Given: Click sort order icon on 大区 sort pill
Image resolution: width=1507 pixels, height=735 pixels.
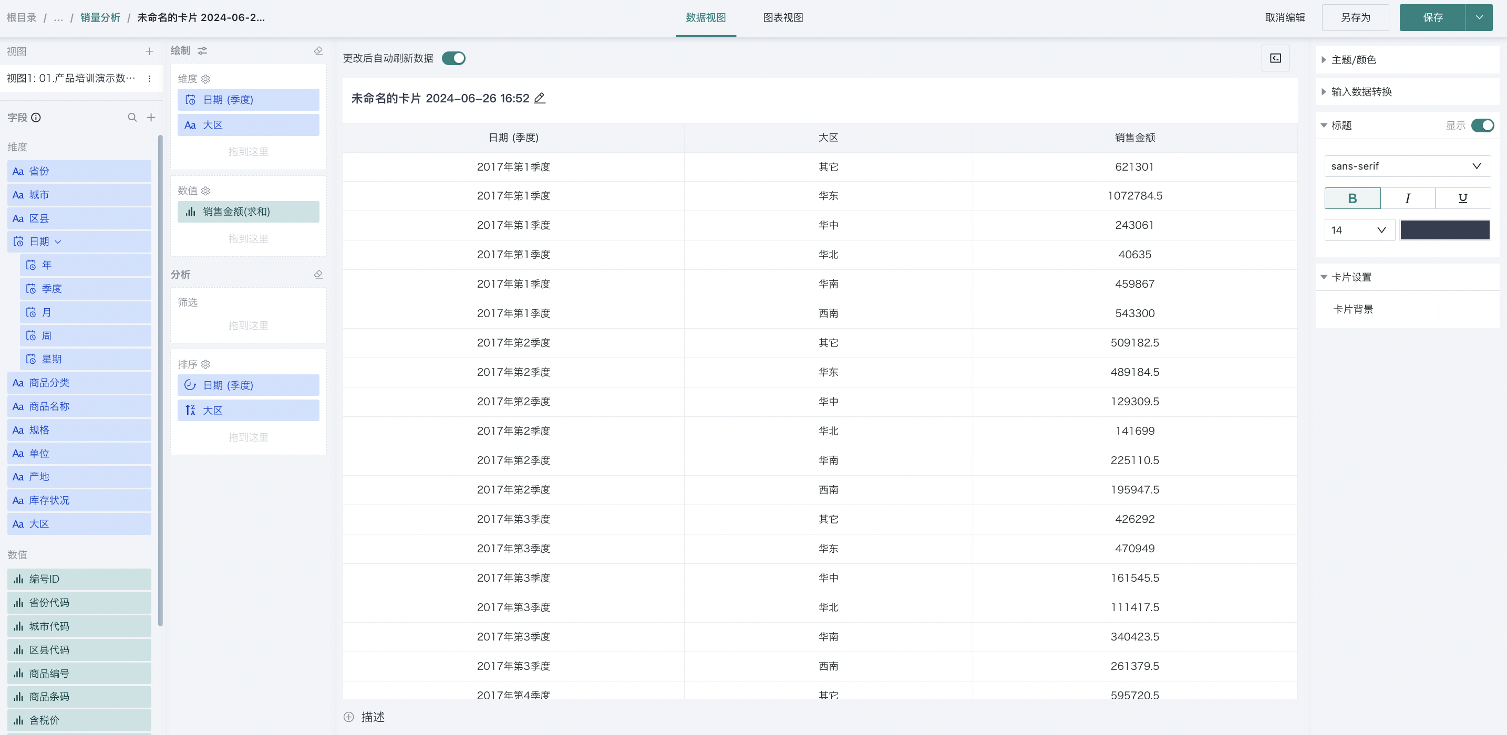Looking at the screenshot, I should pos(190,411).
